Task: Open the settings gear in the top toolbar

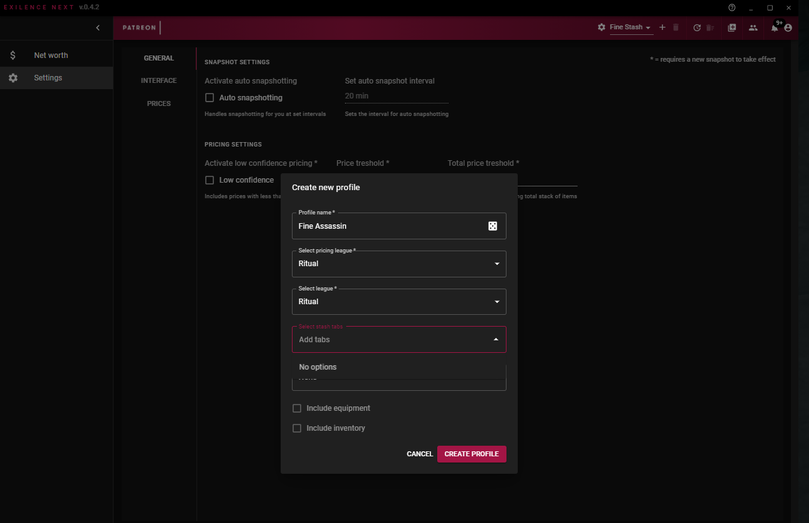Action: click(x=601, y=27)
